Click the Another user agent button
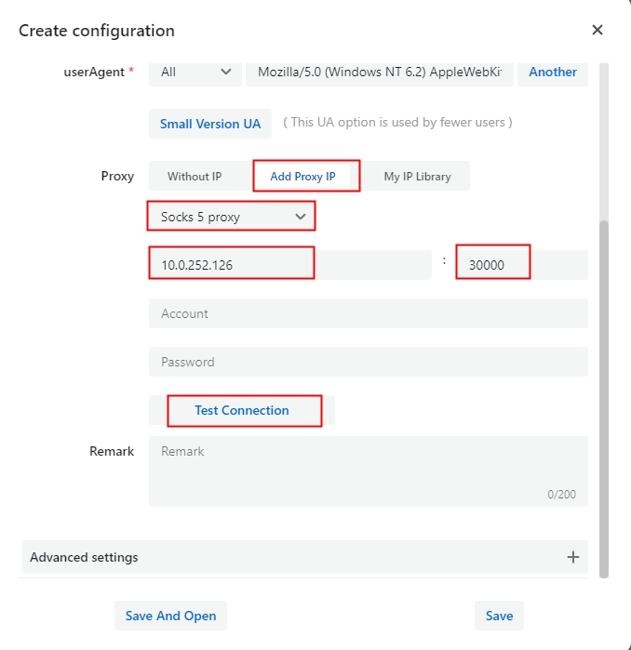 pyautogui.click(x=553, y=72)
